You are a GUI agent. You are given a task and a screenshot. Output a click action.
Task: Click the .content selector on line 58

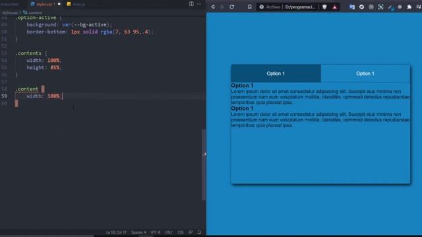(26, 89)
